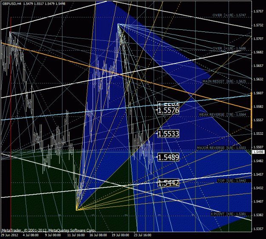
Task: Select the boxed 1.5442 price tag on the chart
Action: 168,183
